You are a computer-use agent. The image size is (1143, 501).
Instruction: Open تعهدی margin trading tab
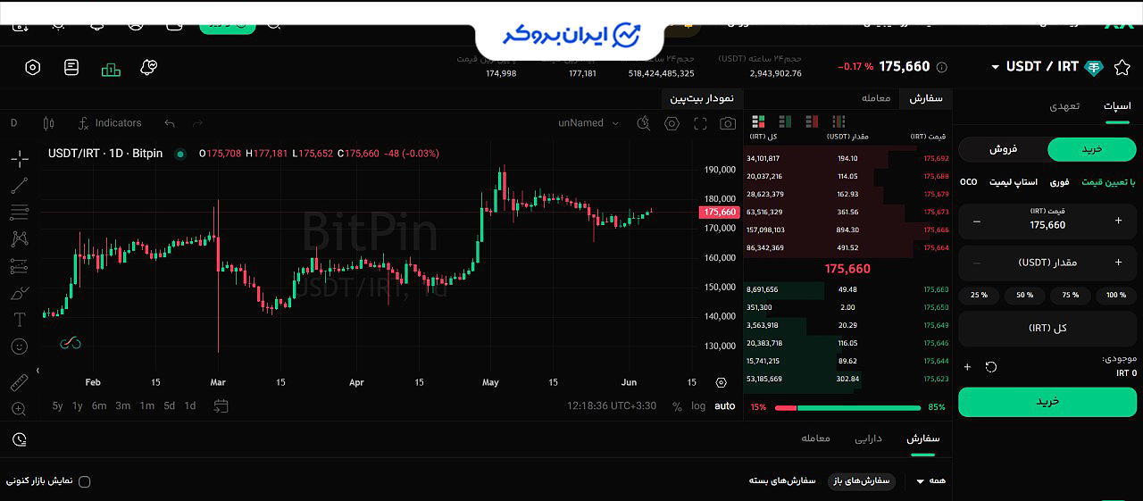[1064, 106]
